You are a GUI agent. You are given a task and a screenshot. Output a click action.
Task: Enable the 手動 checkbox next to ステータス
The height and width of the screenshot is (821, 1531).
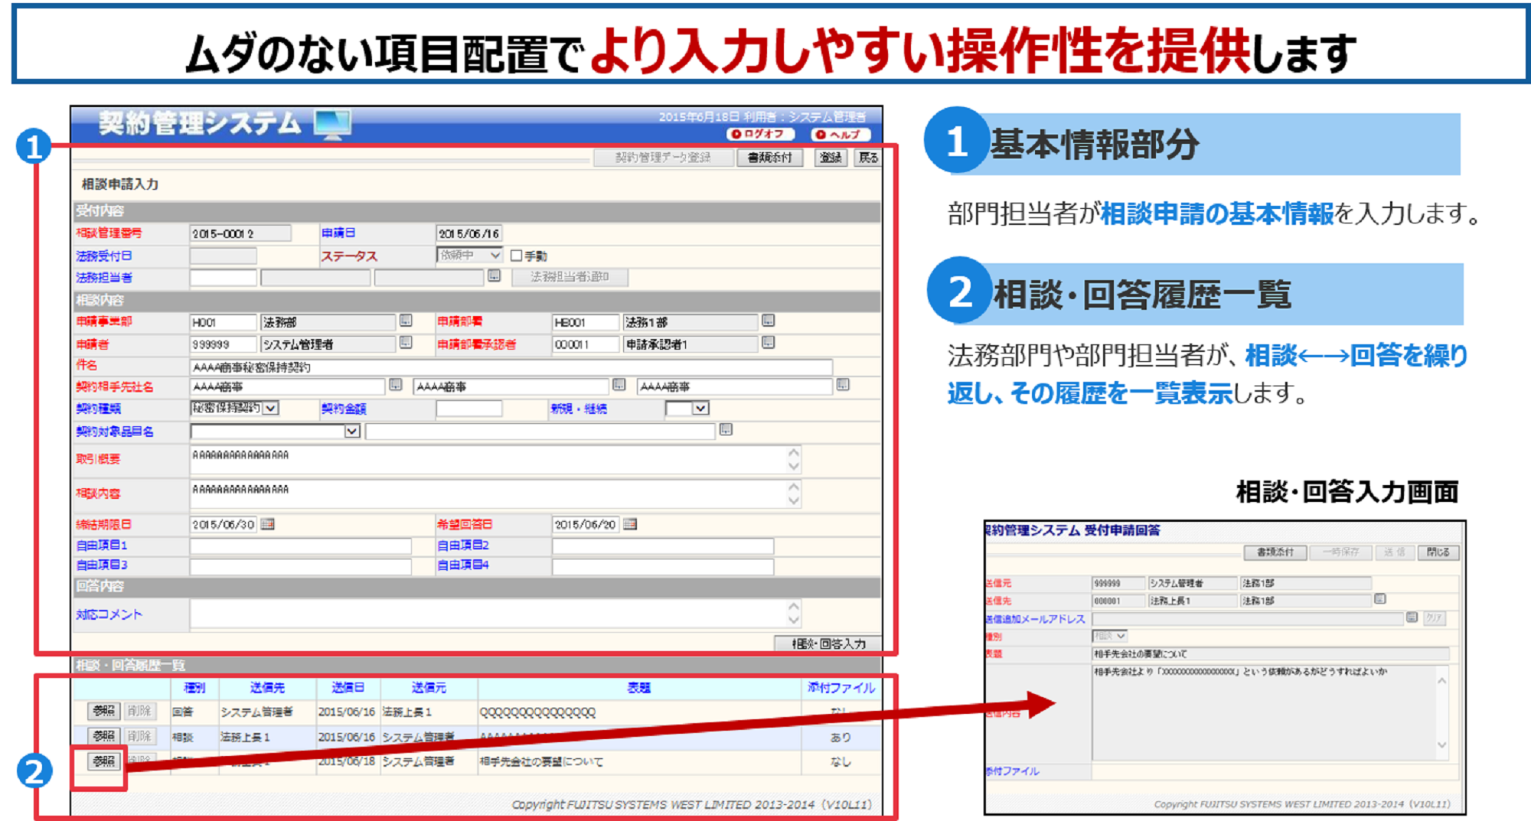[x=515, y=256]
